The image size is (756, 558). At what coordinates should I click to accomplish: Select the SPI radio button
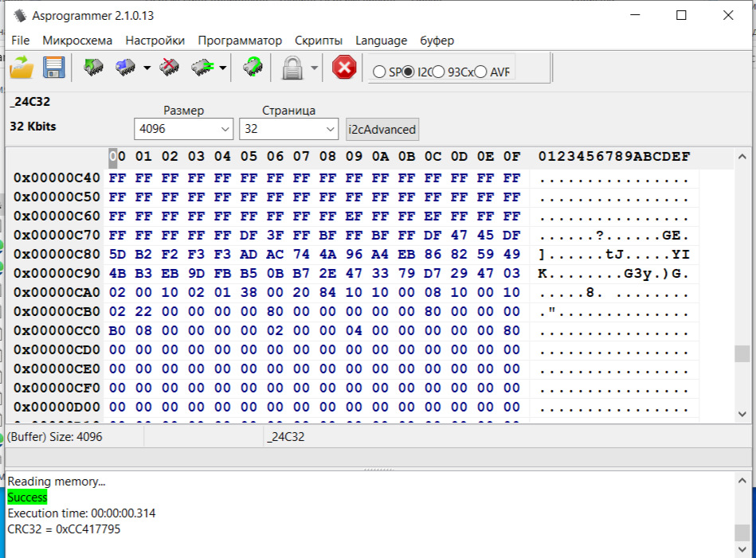click(x=379, y=72)
